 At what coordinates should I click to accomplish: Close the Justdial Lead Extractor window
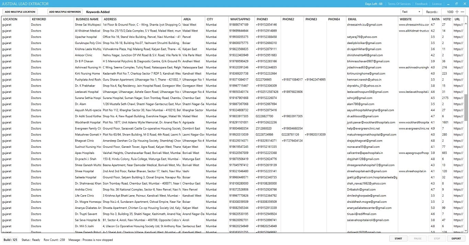click(x=464, y=4)
